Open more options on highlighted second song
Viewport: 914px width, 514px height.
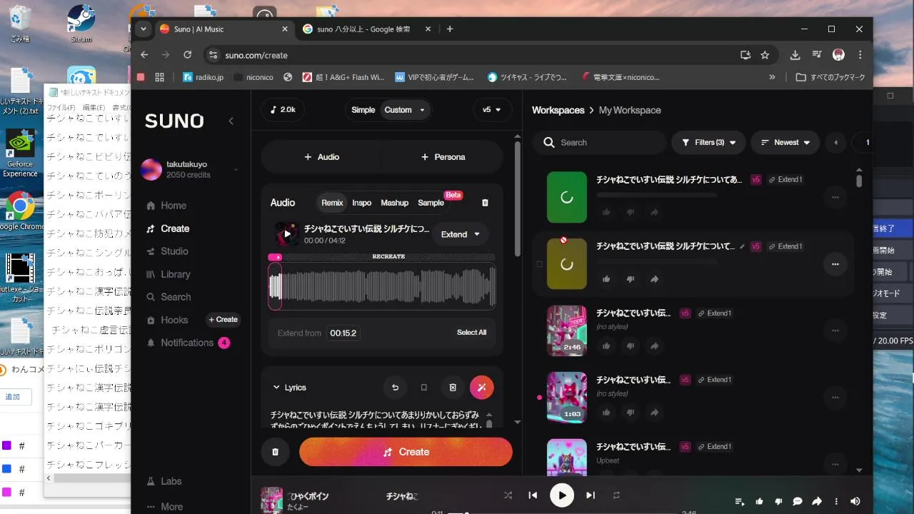pos(835,264)
